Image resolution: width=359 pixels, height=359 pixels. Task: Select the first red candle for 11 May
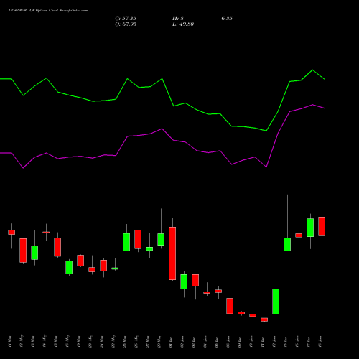(11, 232)
